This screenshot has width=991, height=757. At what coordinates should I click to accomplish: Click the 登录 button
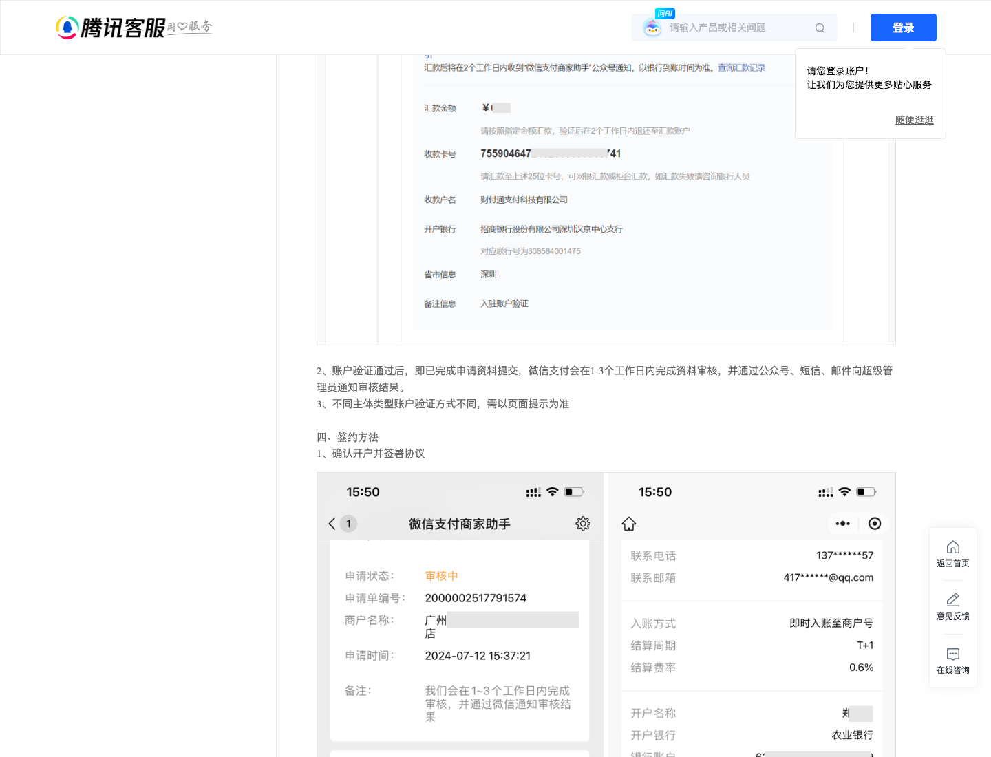coord(904,28)
